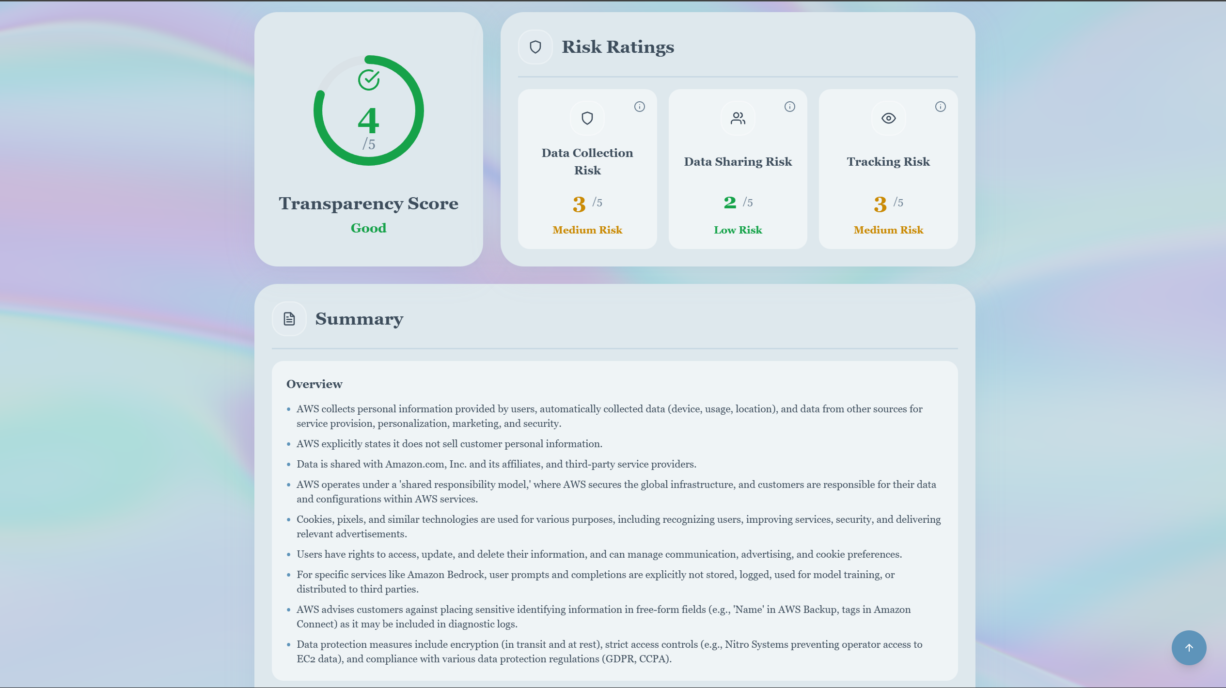The height and width of the screenshot is (688, 1226).
Task: Click the eye icon in Tracking Risk card
Action: point(888,118)
